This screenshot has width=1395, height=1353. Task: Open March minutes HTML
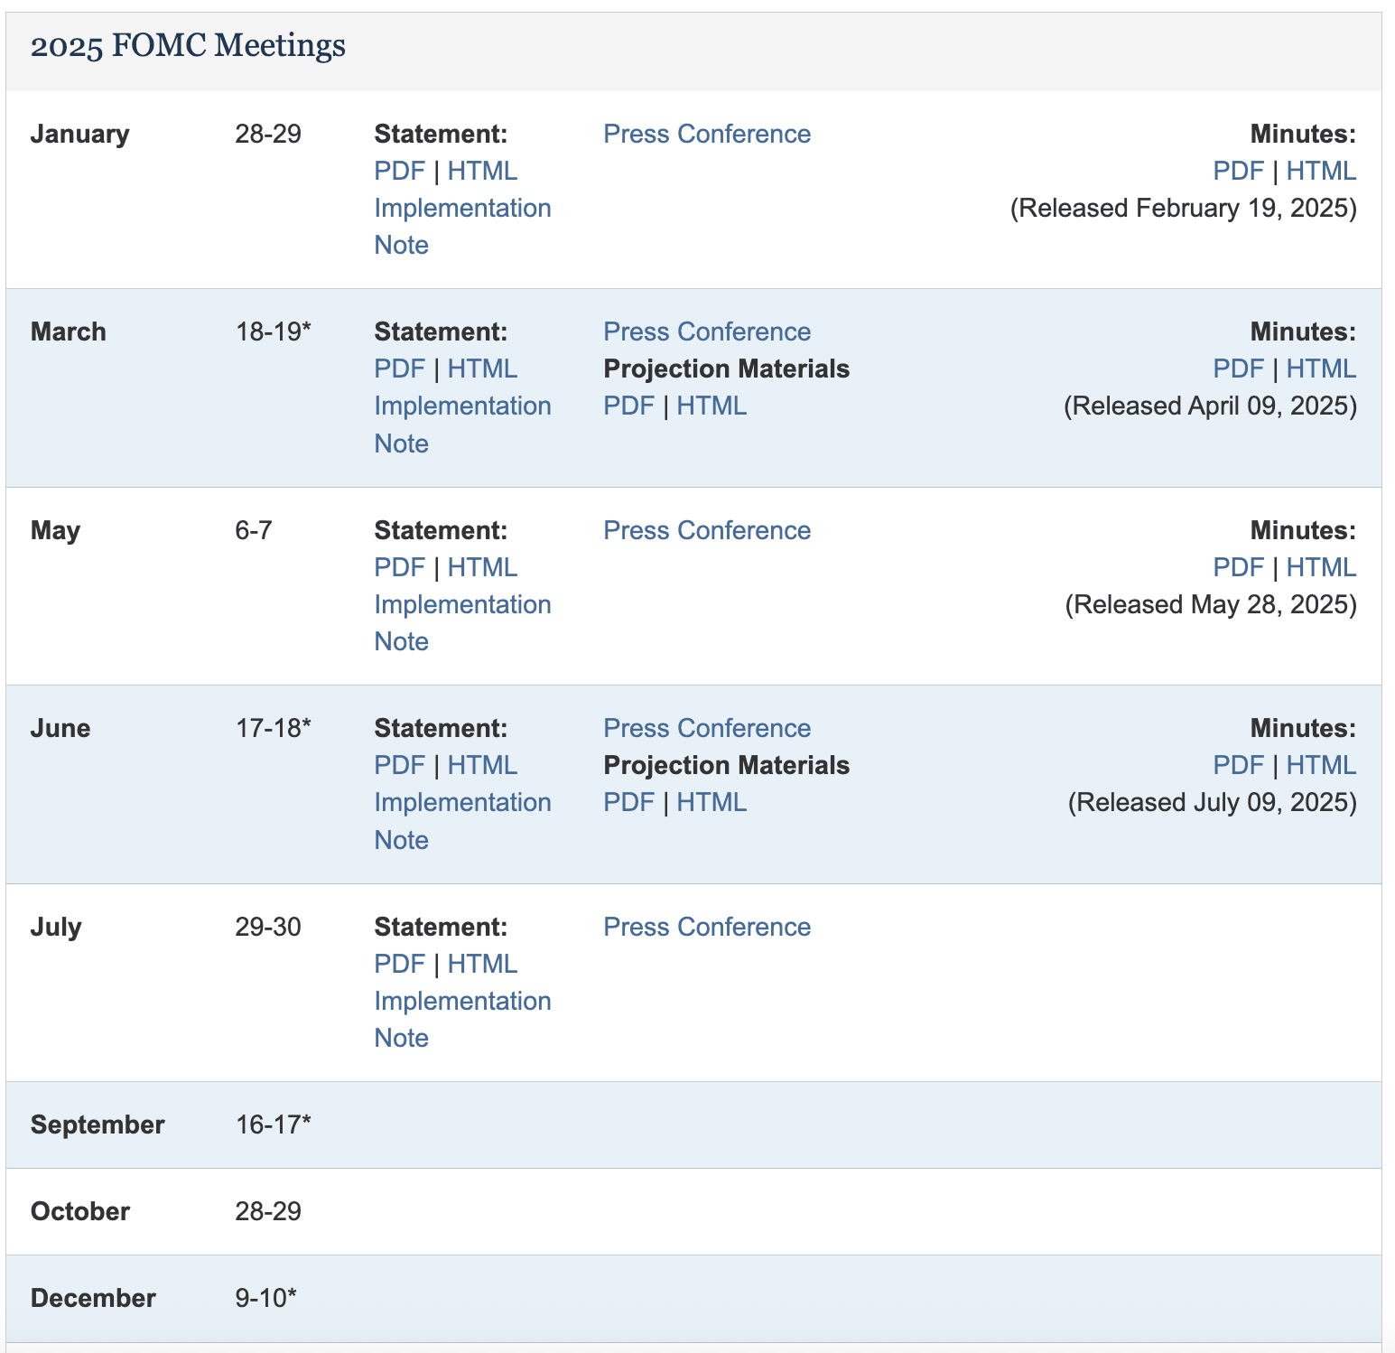click(1321, 369)
